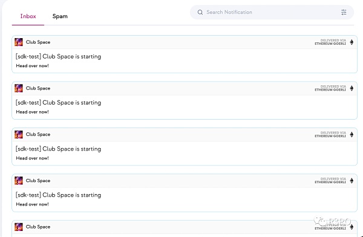Screen dimensions: 363x237
Task: Click Club Space avatar in fourth notification
Action: tap(19, 181)
